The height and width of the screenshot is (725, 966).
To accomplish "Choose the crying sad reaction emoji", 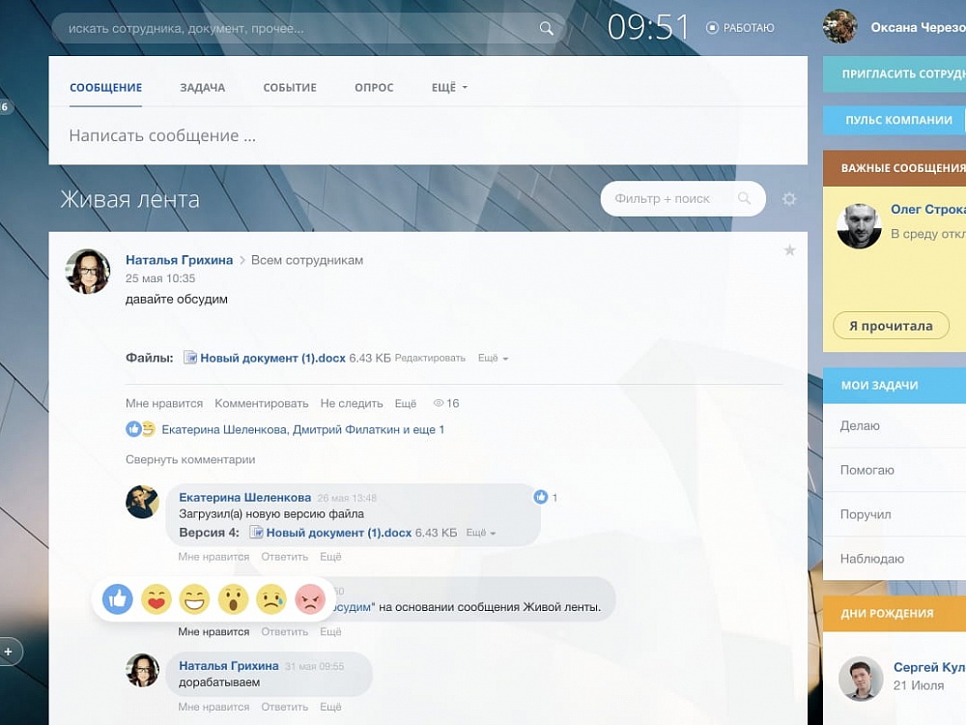I will coord(271,598).
